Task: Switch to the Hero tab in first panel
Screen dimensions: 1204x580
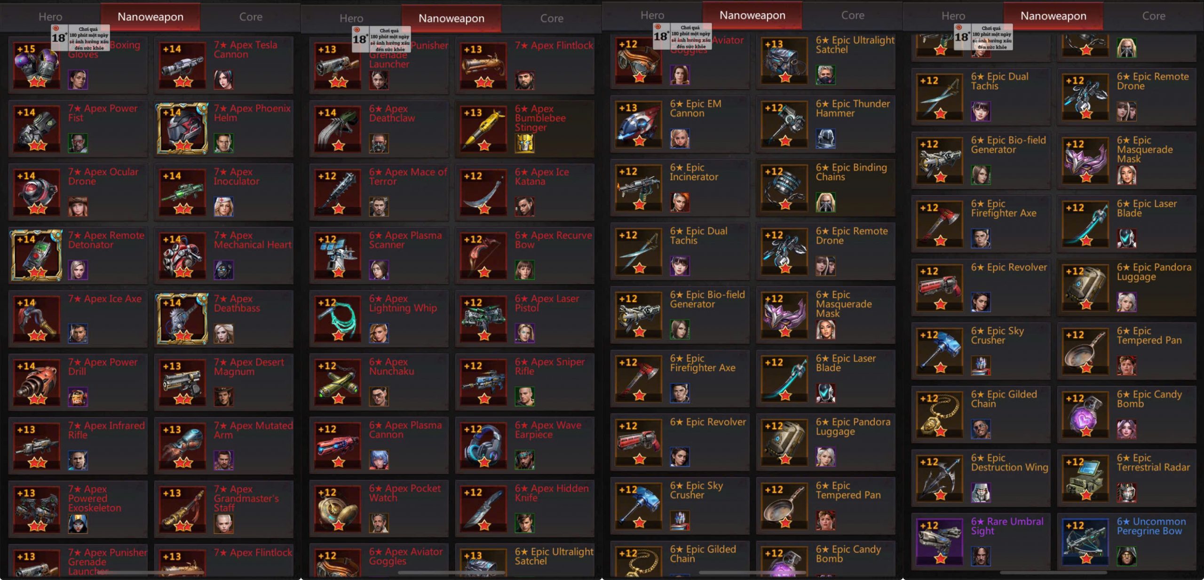Action: [x=50, y=17]
